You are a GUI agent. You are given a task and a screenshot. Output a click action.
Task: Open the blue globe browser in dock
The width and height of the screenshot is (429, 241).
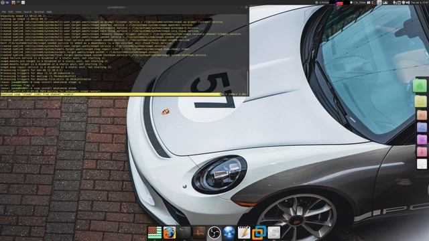click(x=229, y=233)
